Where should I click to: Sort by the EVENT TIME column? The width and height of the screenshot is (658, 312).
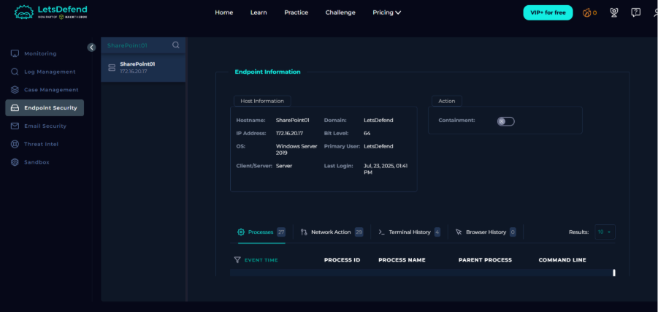coord(261,260)
